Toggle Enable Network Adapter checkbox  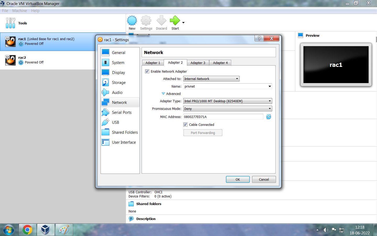tap(147, 71)
